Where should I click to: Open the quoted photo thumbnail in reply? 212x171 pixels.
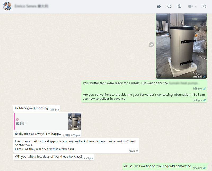tap(74, 122)
